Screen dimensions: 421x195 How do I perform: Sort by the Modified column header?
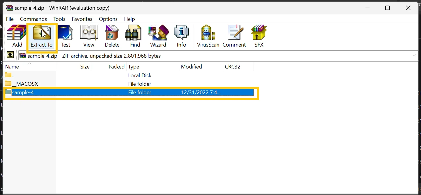(201, 66)
